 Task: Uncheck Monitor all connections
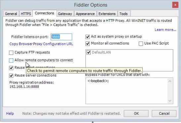[x=87, y=44]
